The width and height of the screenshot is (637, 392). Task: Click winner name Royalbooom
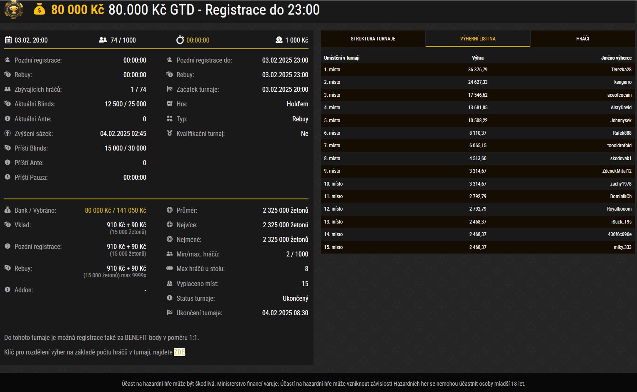[x=619, y=209]
